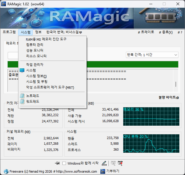Click the 사용 가능 value 21,099,820
This screenshot has height=175, width=185.
pyautogui.click(x=110, y=115)
